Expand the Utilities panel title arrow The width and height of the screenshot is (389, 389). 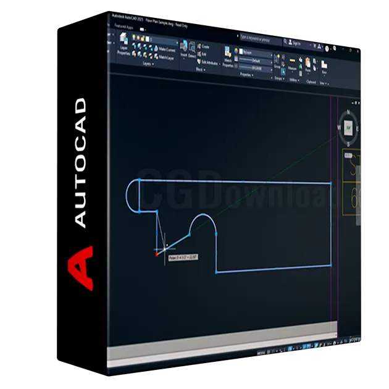(298, 80)
